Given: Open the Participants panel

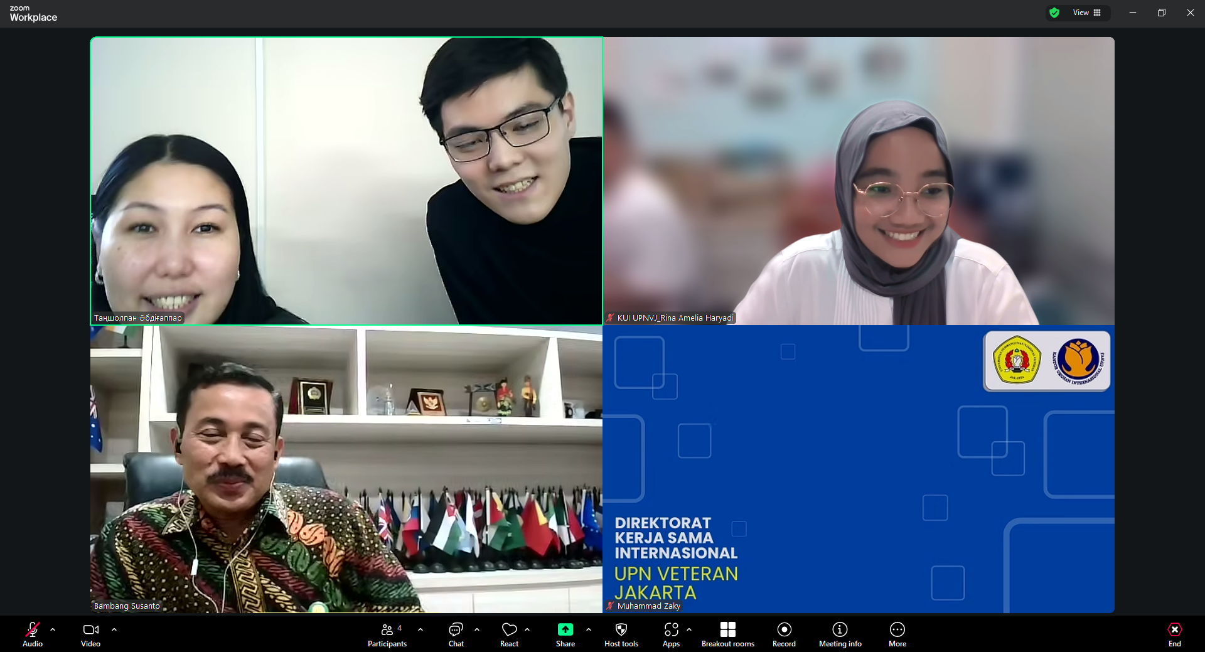Looking at the screenshot, I should click(x=387, y=633).
